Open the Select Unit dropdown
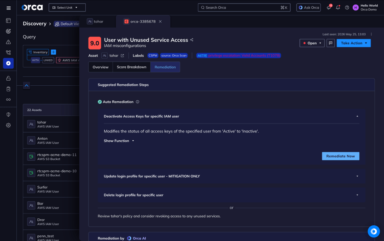 [x=67, y=7]
